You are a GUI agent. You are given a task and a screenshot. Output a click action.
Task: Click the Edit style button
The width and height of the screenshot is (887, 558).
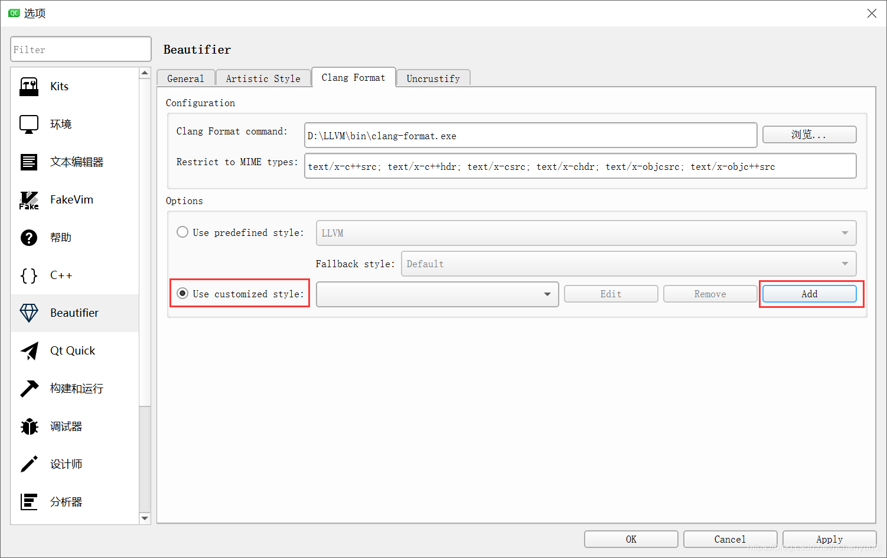point(611,294)
